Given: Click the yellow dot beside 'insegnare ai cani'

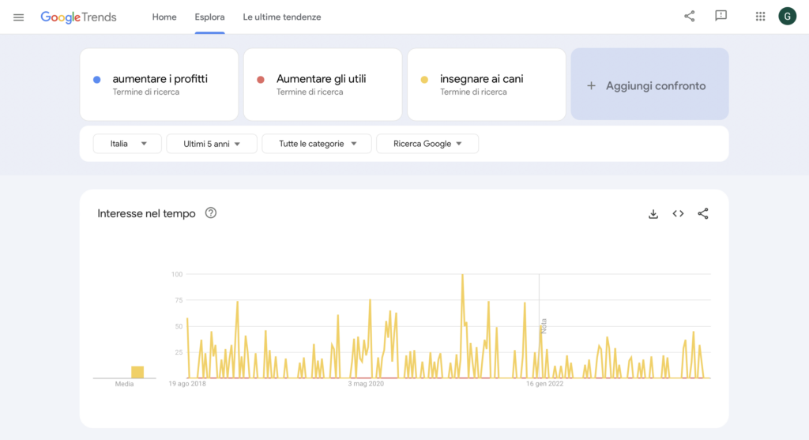Looking at the screenshot, I should [x=424, y=79].
